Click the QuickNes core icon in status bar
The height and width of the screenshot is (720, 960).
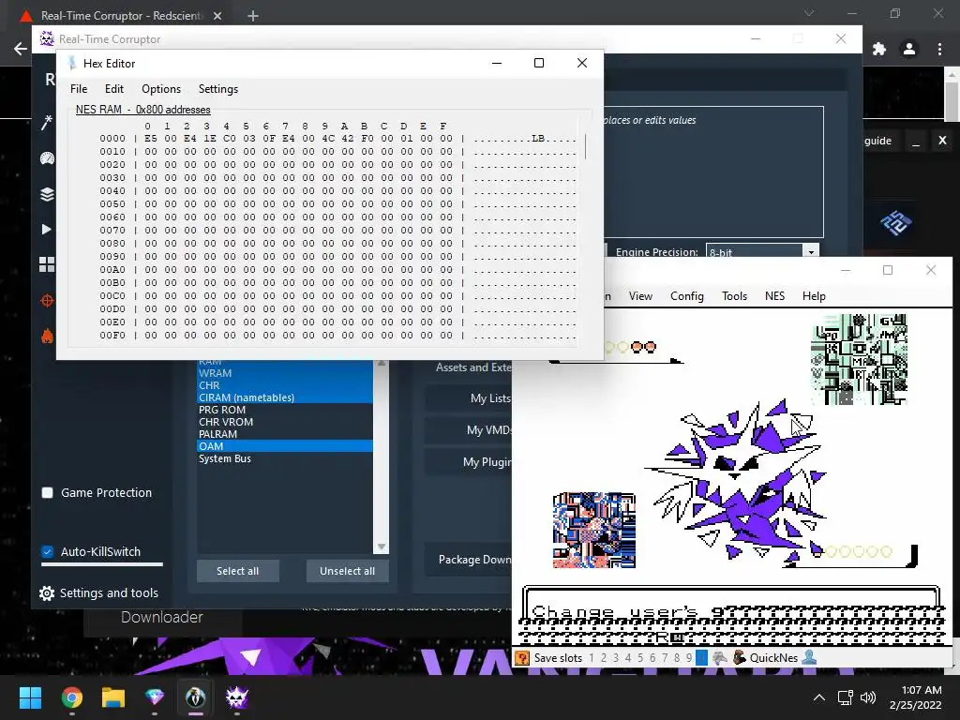(739, 658)
